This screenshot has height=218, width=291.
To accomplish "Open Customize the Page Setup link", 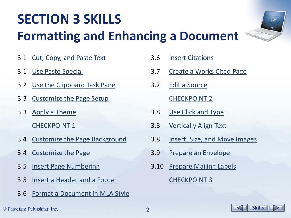I will [70, 98].
